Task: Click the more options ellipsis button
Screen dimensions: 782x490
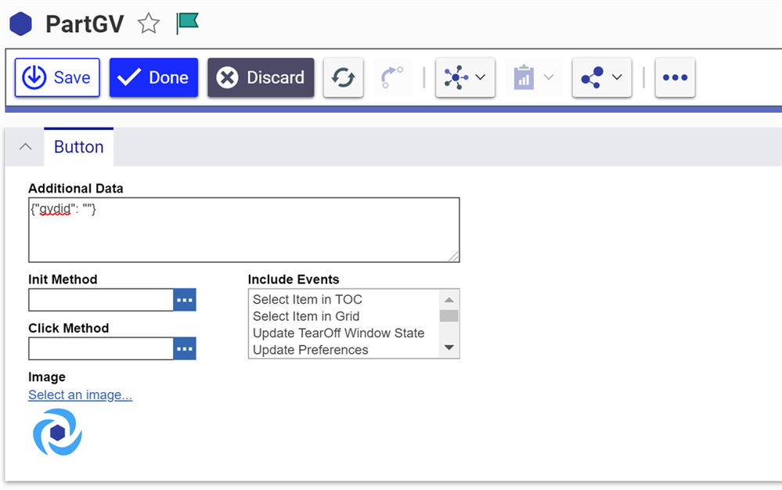Action: click(x=675, y=77)
